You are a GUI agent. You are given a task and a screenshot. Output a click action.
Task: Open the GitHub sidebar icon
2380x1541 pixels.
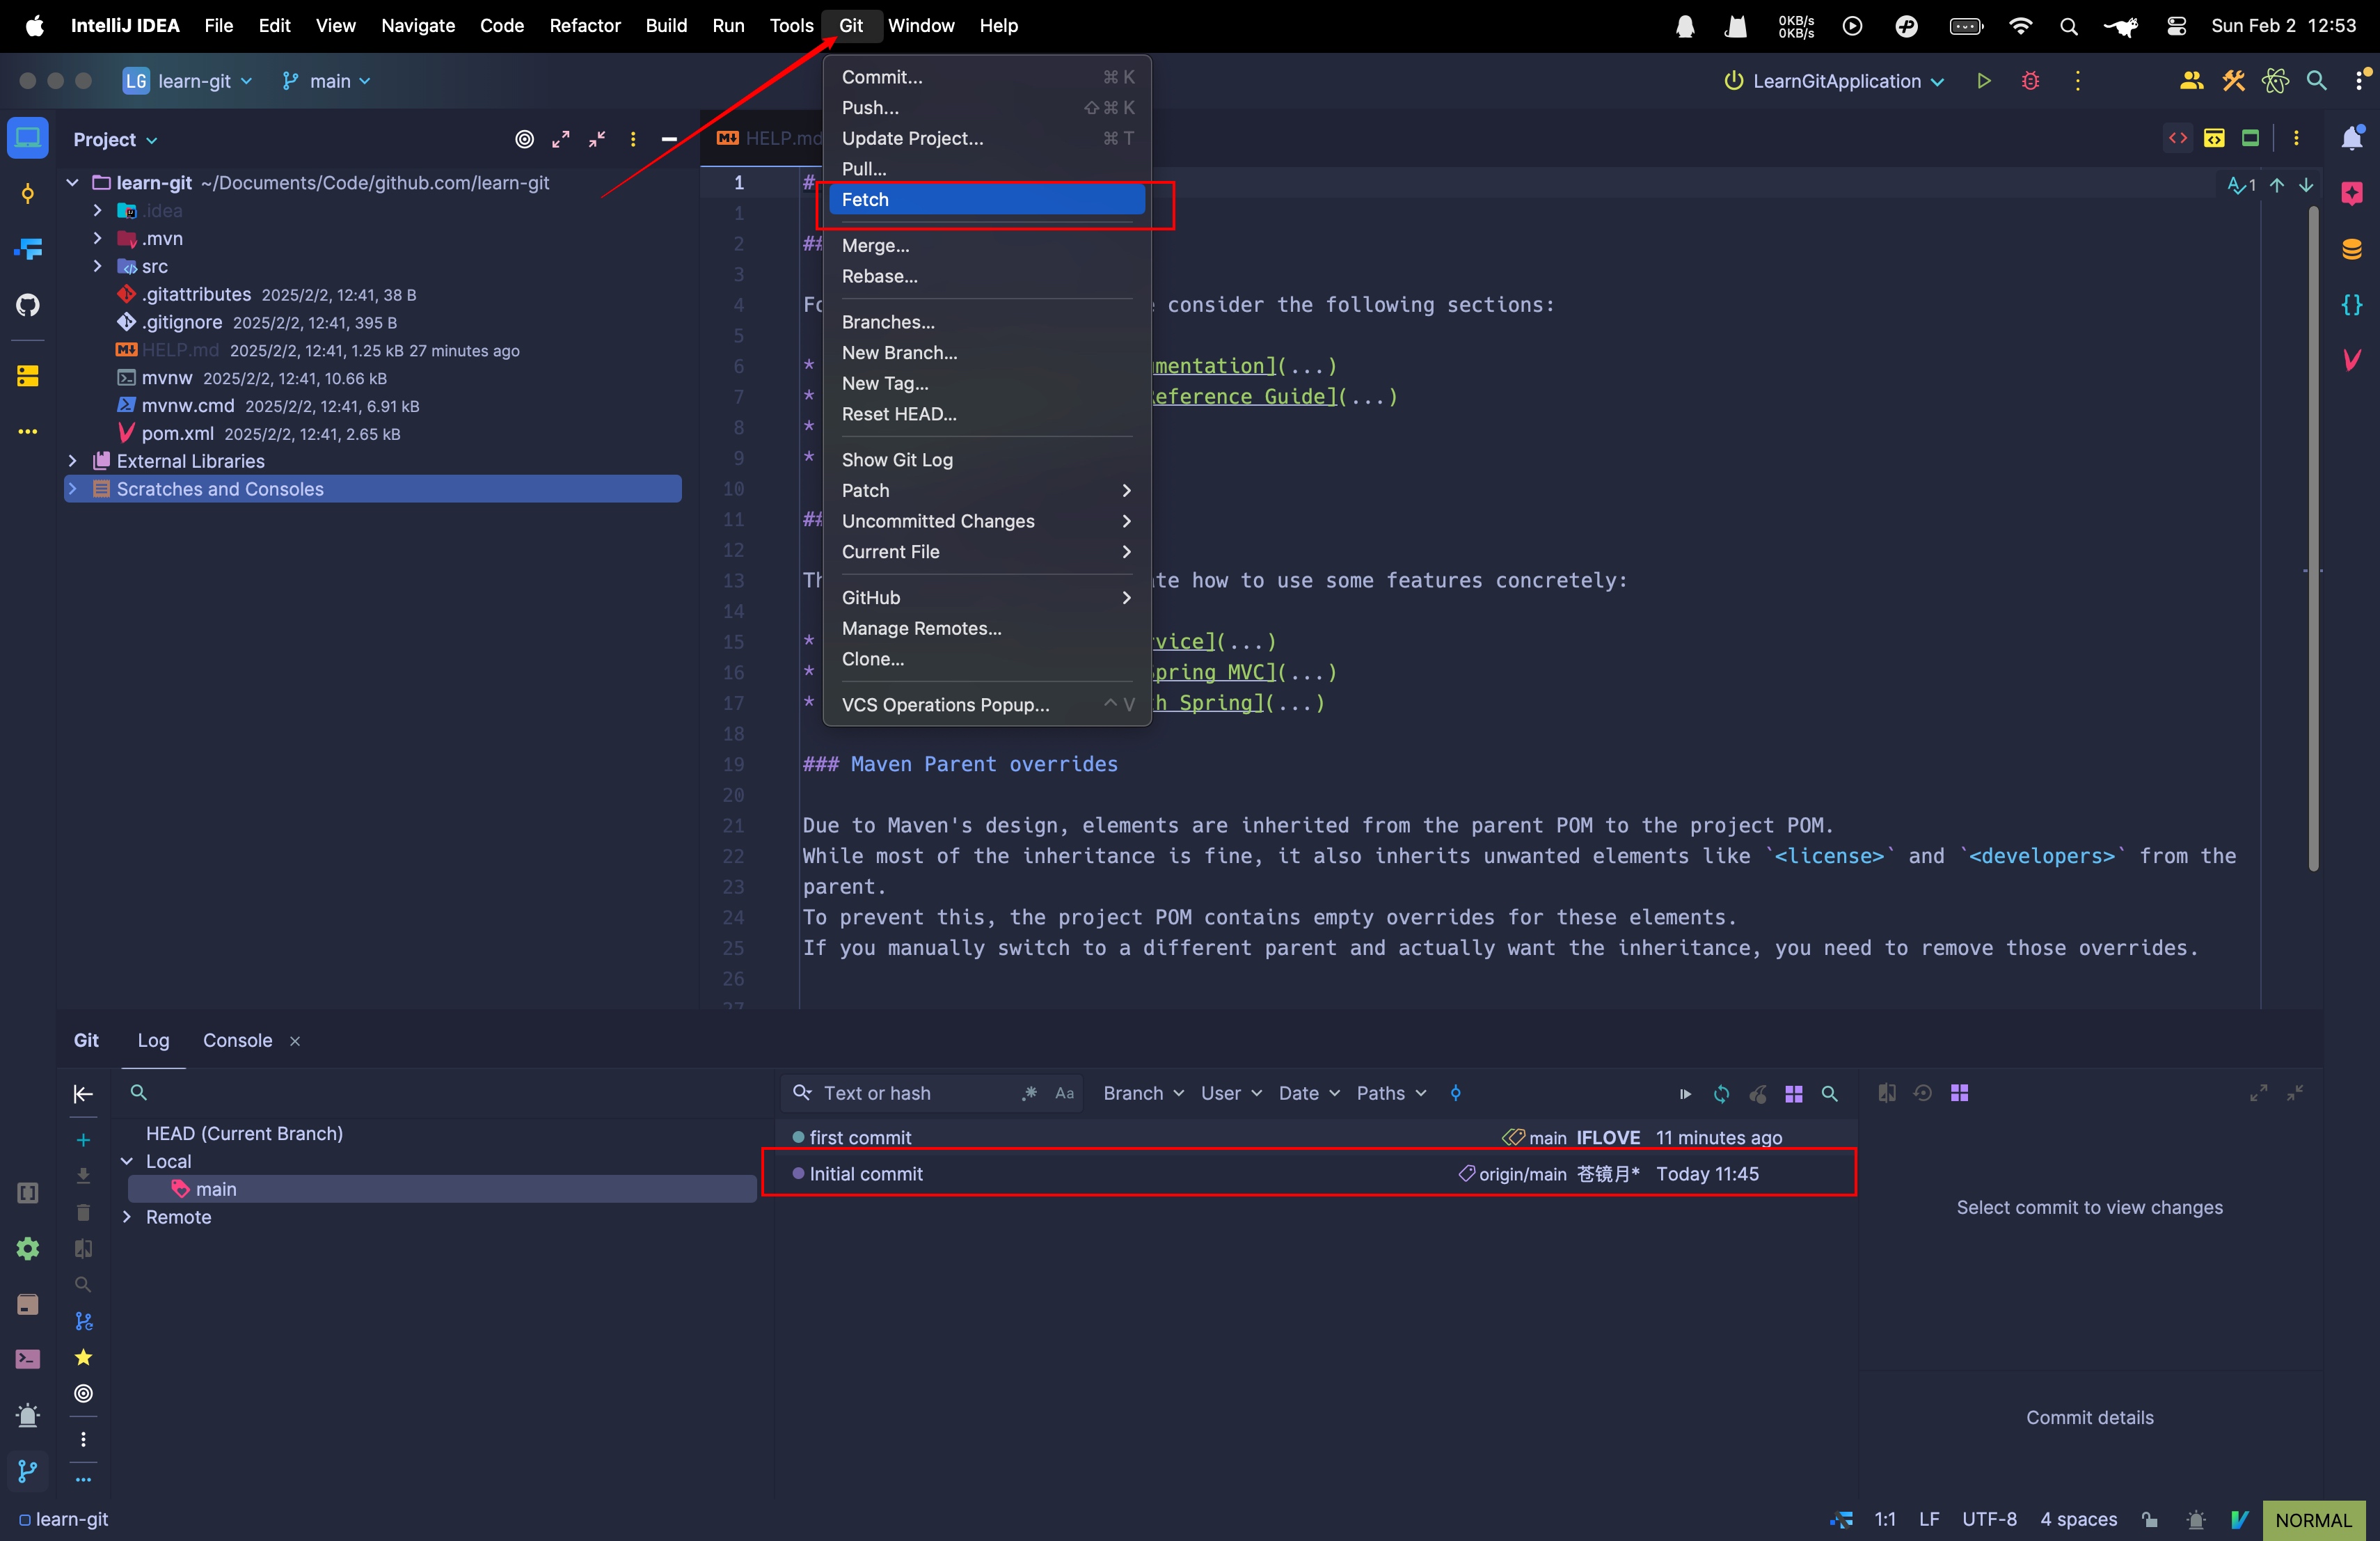(x=27, y=305)
